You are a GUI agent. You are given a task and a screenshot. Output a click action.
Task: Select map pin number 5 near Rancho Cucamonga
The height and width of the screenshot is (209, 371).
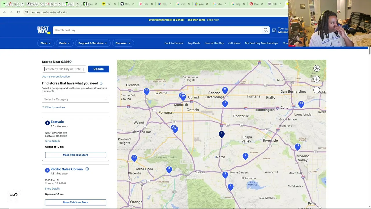click(x=225, y=103)
